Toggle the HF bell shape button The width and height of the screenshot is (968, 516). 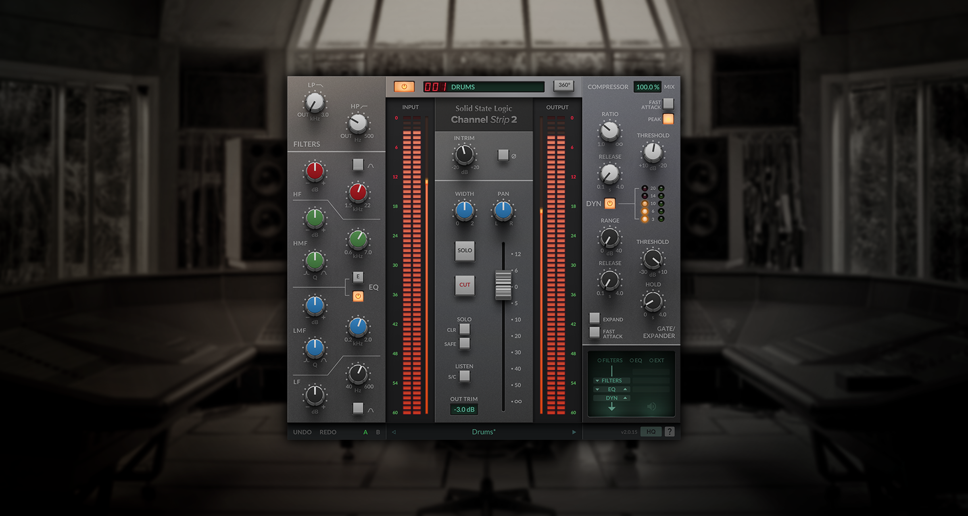[x=358, y=164]
